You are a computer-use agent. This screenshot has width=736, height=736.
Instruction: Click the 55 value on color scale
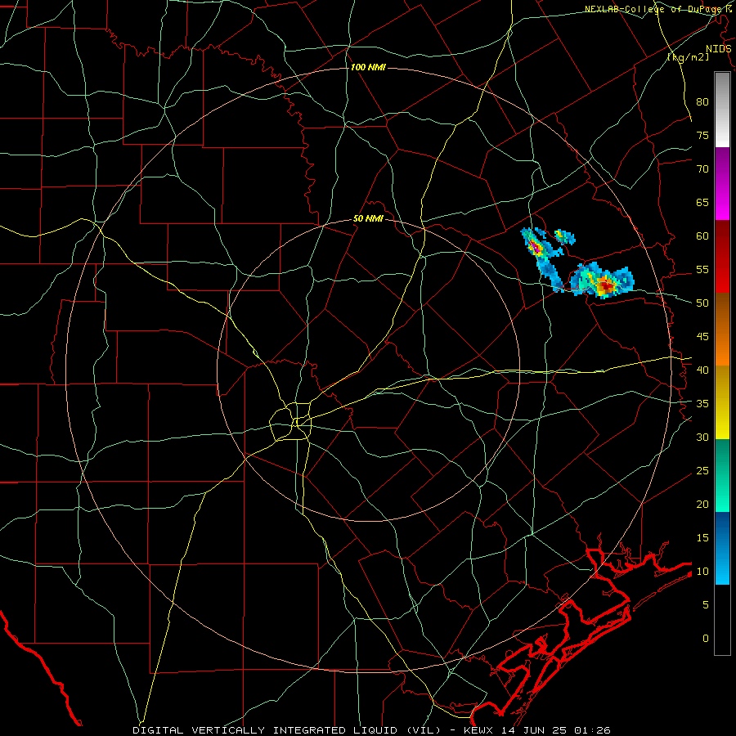click(x=702, y=269)
